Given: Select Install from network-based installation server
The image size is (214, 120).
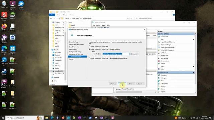Looking at the screenshot, I should coord(90,58).
